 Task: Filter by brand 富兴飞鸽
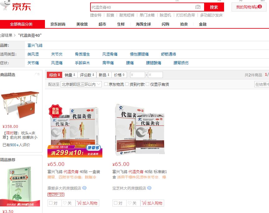35,46
